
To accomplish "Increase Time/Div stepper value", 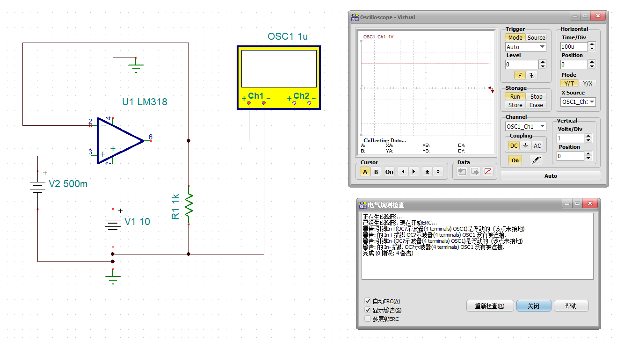I will click(x=592, y=44).
